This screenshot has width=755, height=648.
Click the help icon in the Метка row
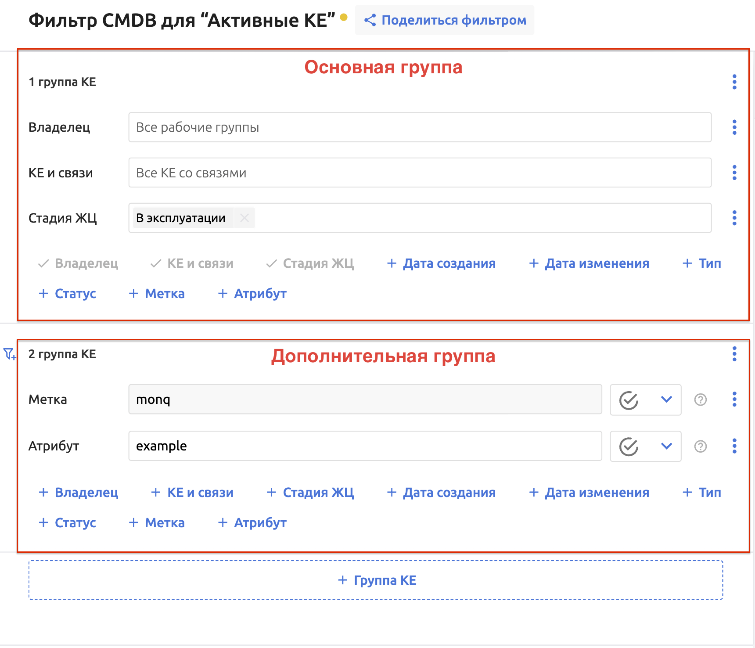(x=700, y=400)
